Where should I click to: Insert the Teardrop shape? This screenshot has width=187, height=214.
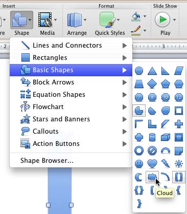click(165, 111)
